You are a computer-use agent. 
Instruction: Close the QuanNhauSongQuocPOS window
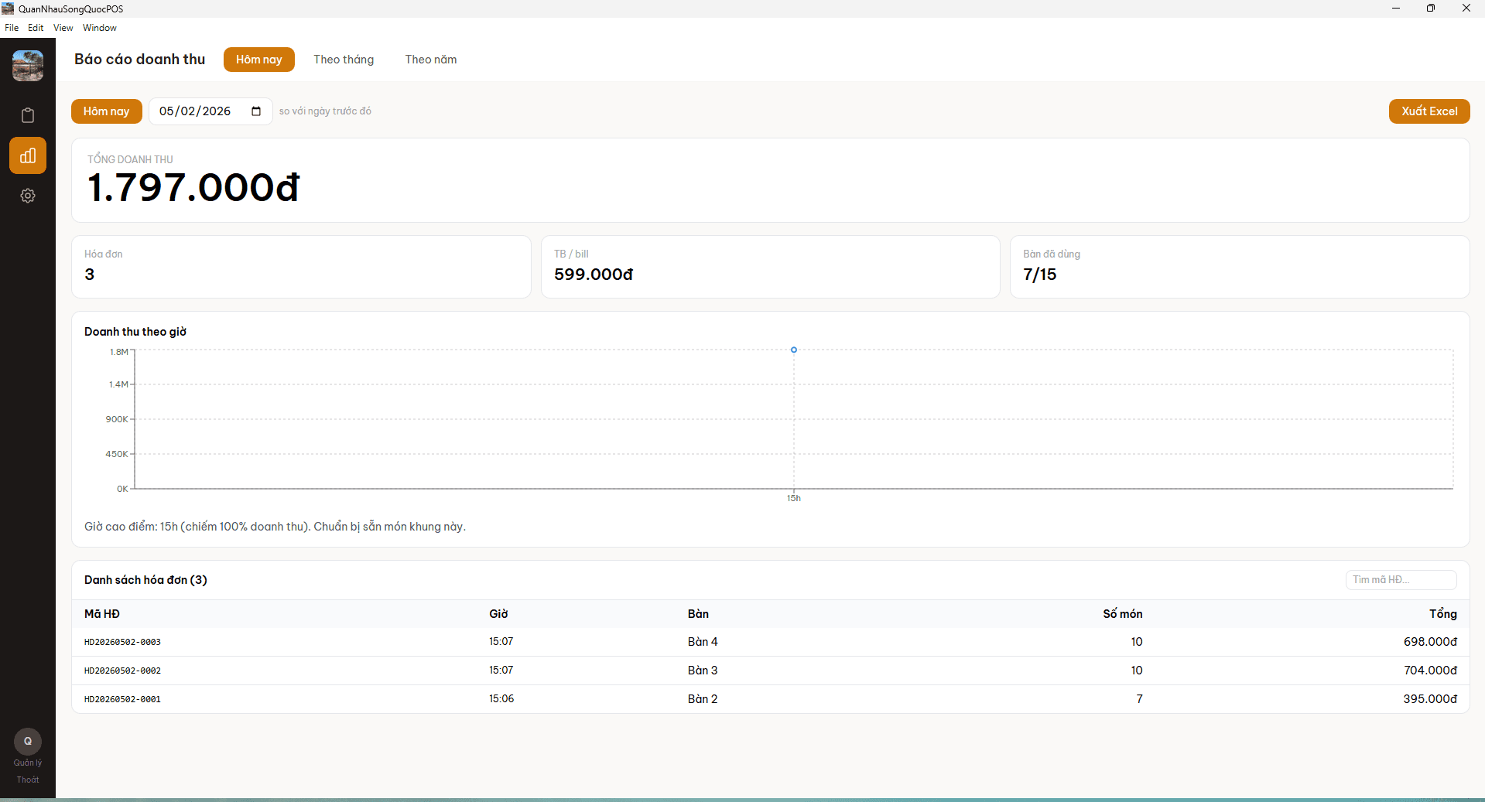(1466, 9)
